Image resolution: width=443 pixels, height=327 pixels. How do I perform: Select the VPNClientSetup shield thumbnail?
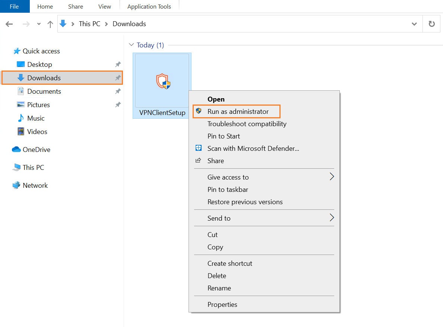click(163, 81)
